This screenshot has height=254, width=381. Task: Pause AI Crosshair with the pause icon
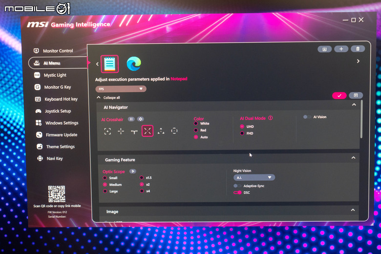(131, 119)
